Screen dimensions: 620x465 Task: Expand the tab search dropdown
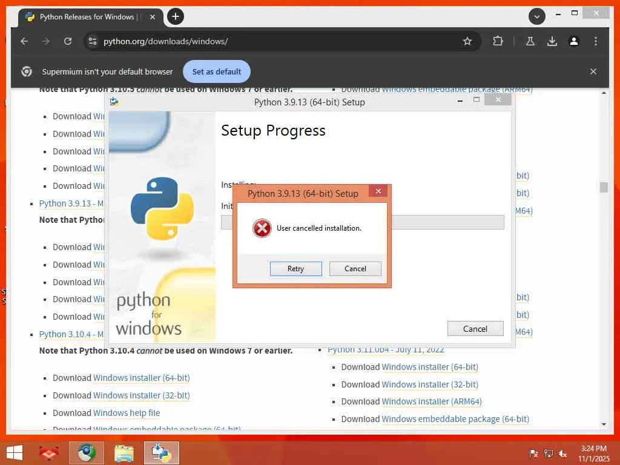coord(537,16)
